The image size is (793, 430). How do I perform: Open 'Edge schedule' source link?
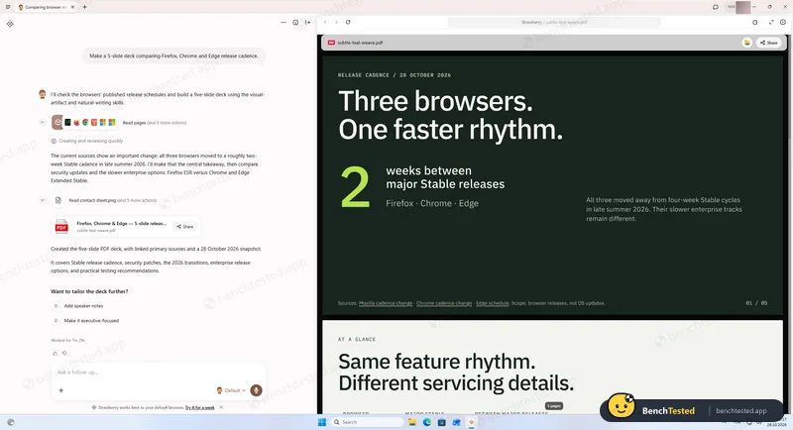(492, 303)
